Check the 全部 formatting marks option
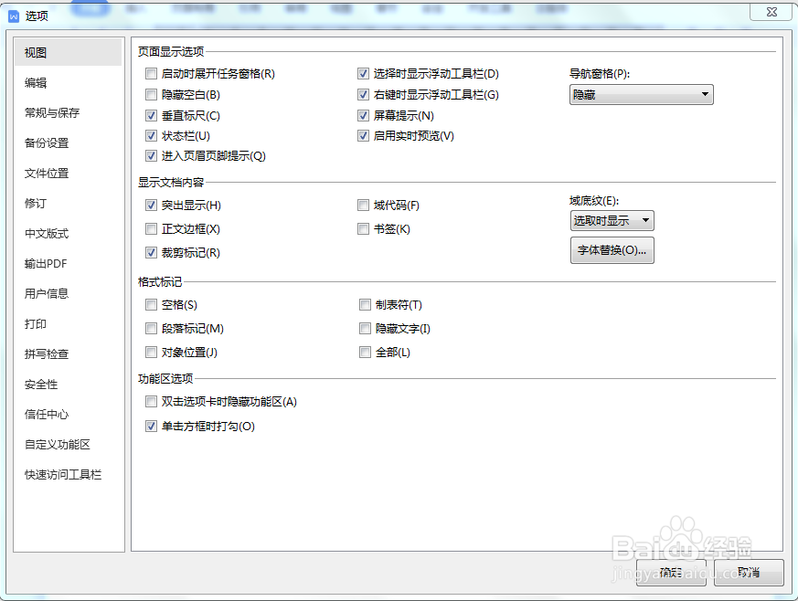 365,352
